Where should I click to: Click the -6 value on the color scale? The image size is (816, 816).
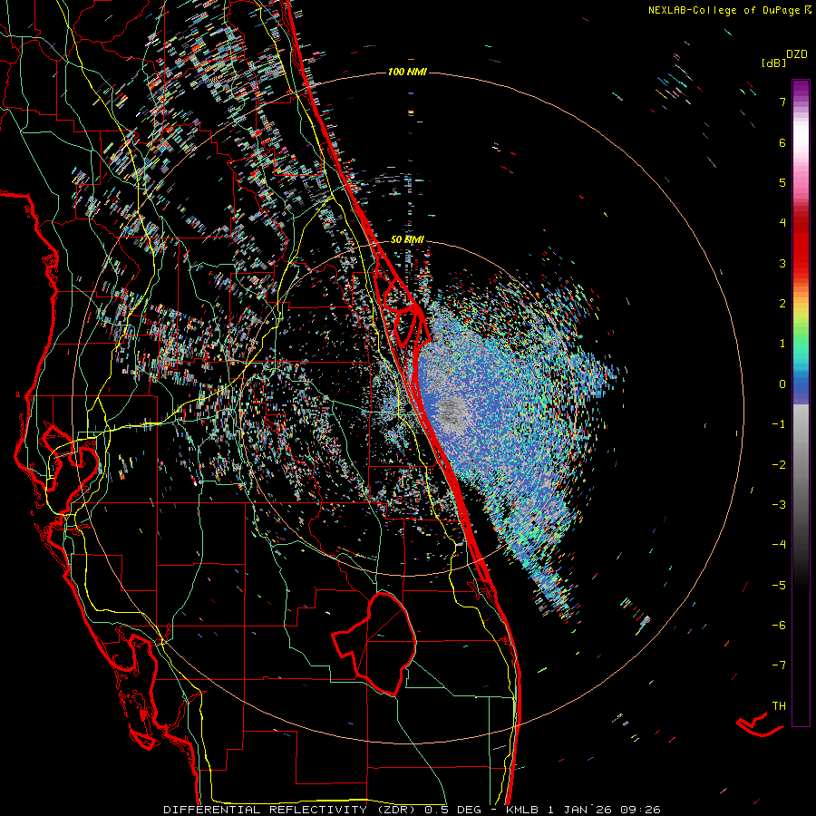point(779,626)
